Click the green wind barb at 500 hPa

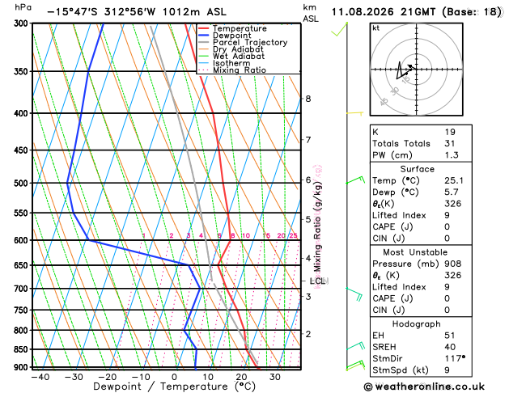pos(355,180)
